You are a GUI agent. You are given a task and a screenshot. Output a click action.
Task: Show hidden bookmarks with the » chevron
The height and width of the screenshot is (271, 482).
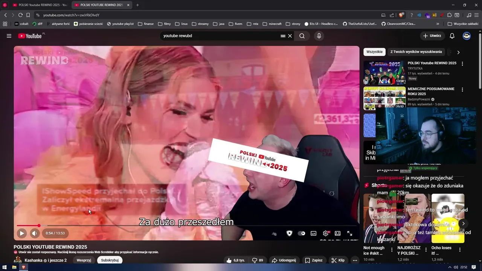[438, 24]
